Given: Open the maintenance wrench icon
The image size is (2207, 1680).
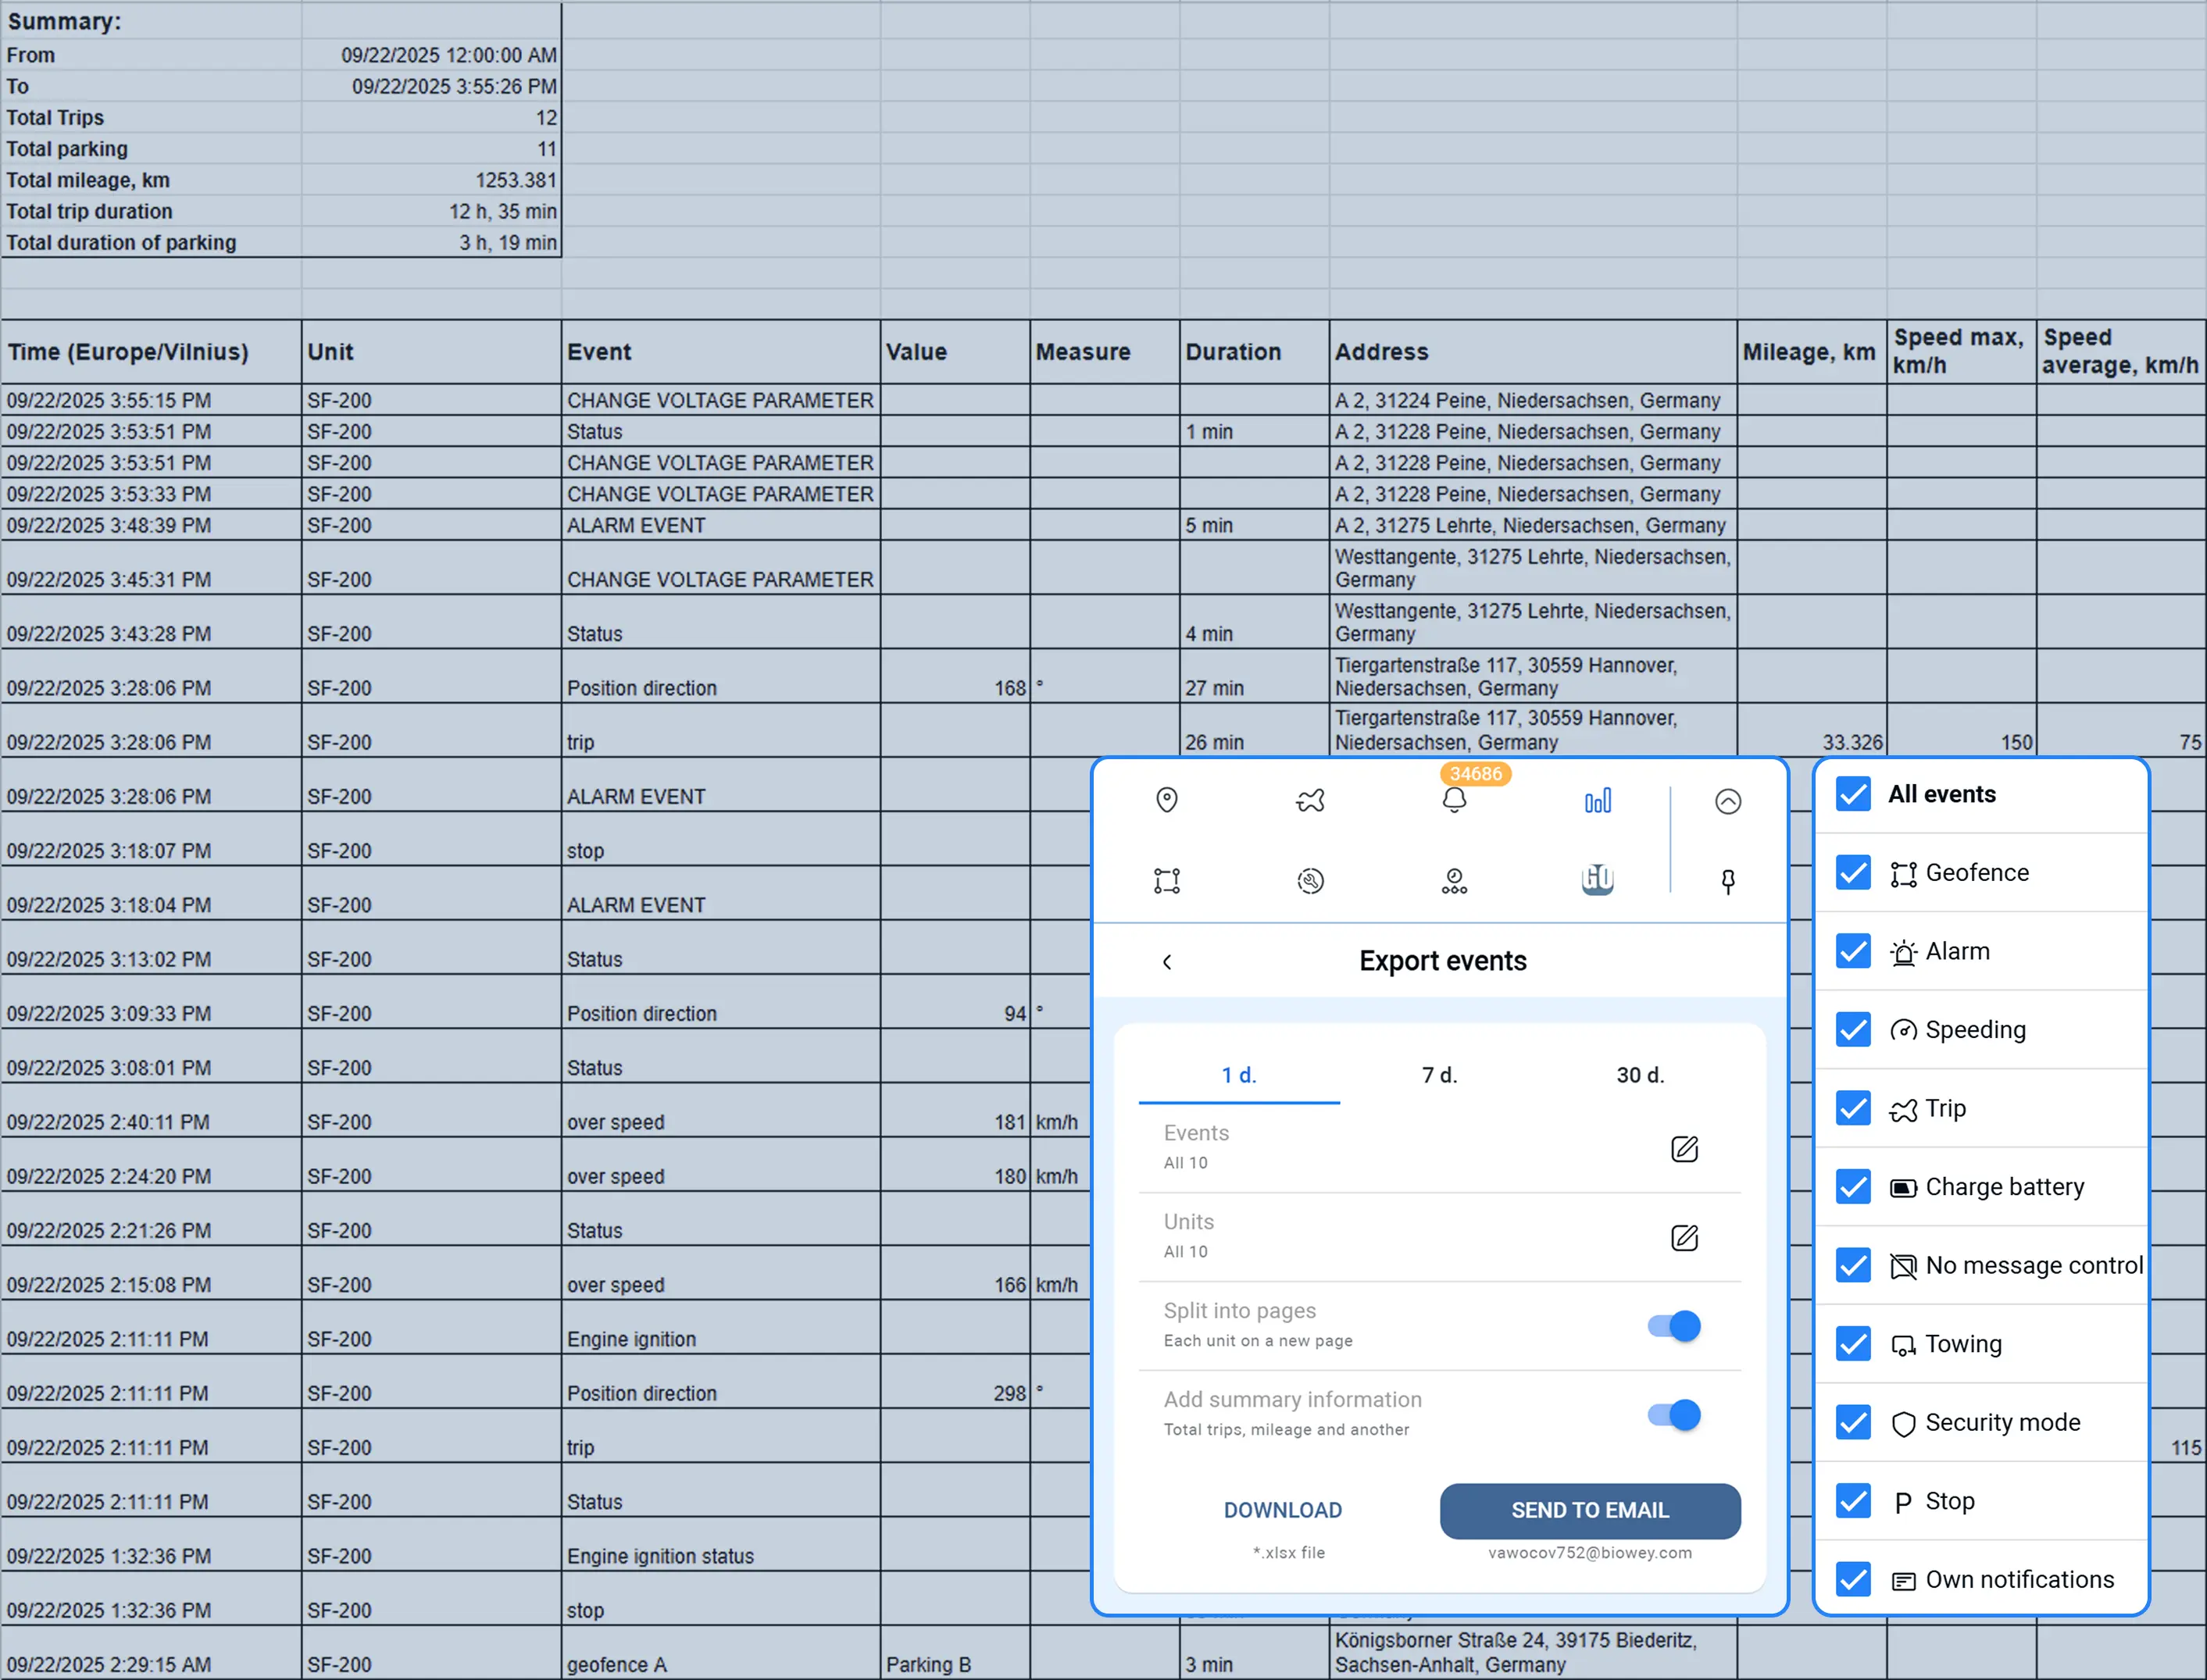Looking at the screenshot, I should click(1311, 881).
